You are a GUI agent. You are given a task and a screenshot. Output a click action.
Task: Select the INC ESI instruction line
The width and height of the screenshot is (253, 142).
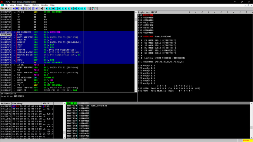coord(67,57)
